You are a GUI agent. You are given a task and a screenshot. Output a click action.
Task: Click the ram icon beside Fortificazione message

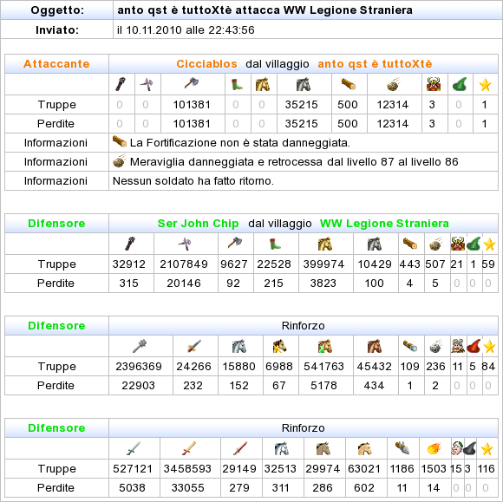pos(120,141)
